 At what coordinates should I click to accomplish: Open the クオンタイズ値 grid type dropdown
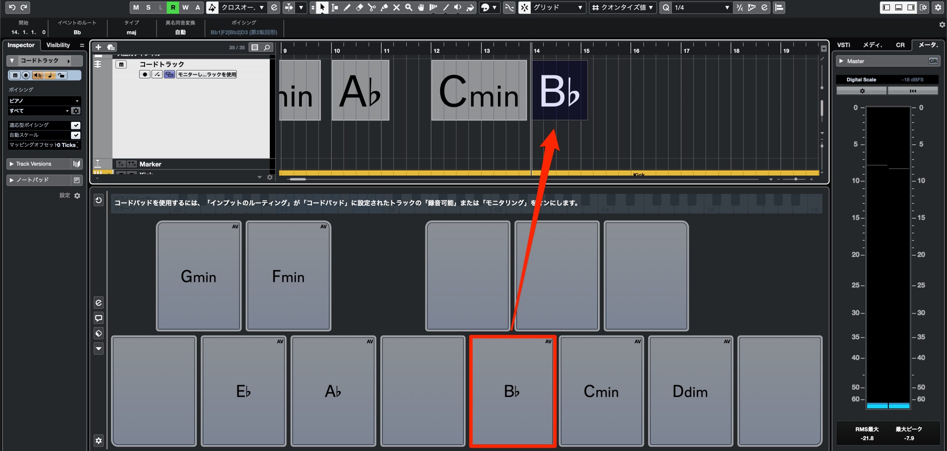tap(623, 7)
